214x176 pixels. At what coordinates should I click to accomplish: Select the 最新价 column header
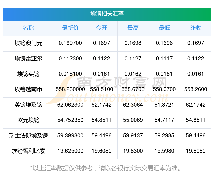click(70, 28)
